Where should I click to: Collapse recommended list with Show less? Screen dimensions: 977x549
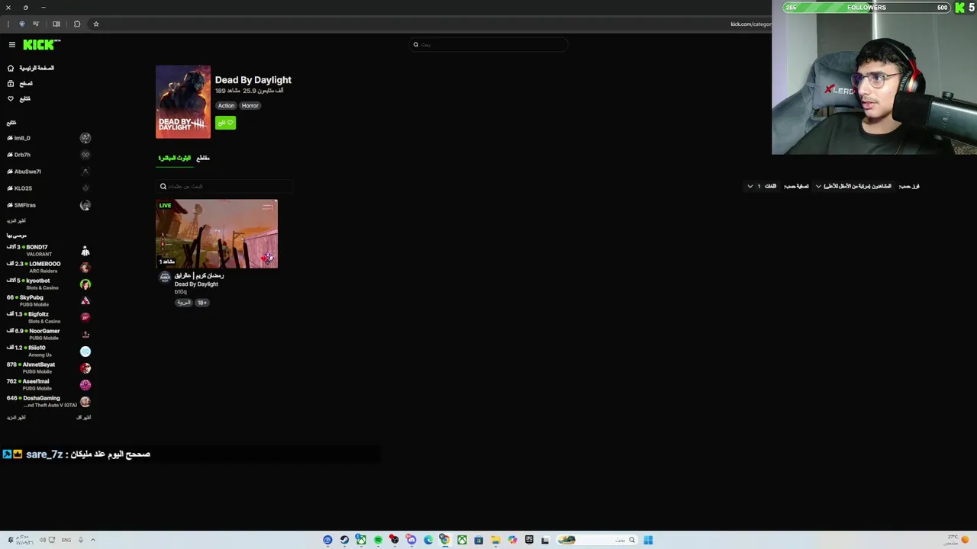pos(84,417)
